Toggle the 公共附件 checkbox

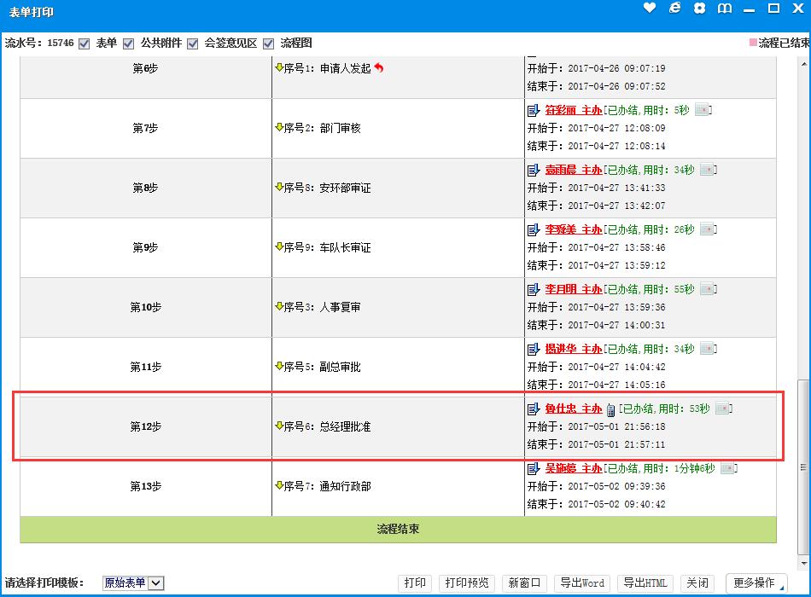(x=129, y=43)
